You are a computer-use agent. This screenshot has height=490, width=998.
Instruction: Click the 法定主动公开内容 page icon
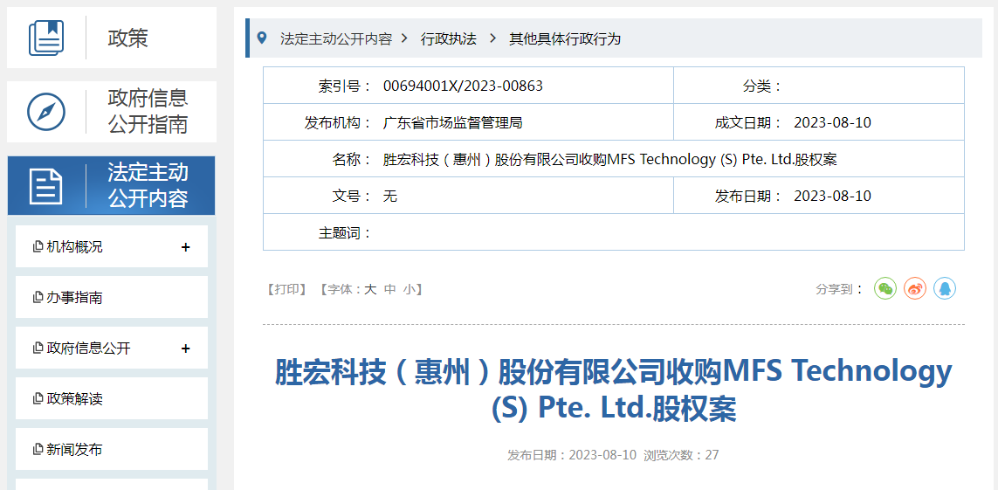tap(45, 186)
